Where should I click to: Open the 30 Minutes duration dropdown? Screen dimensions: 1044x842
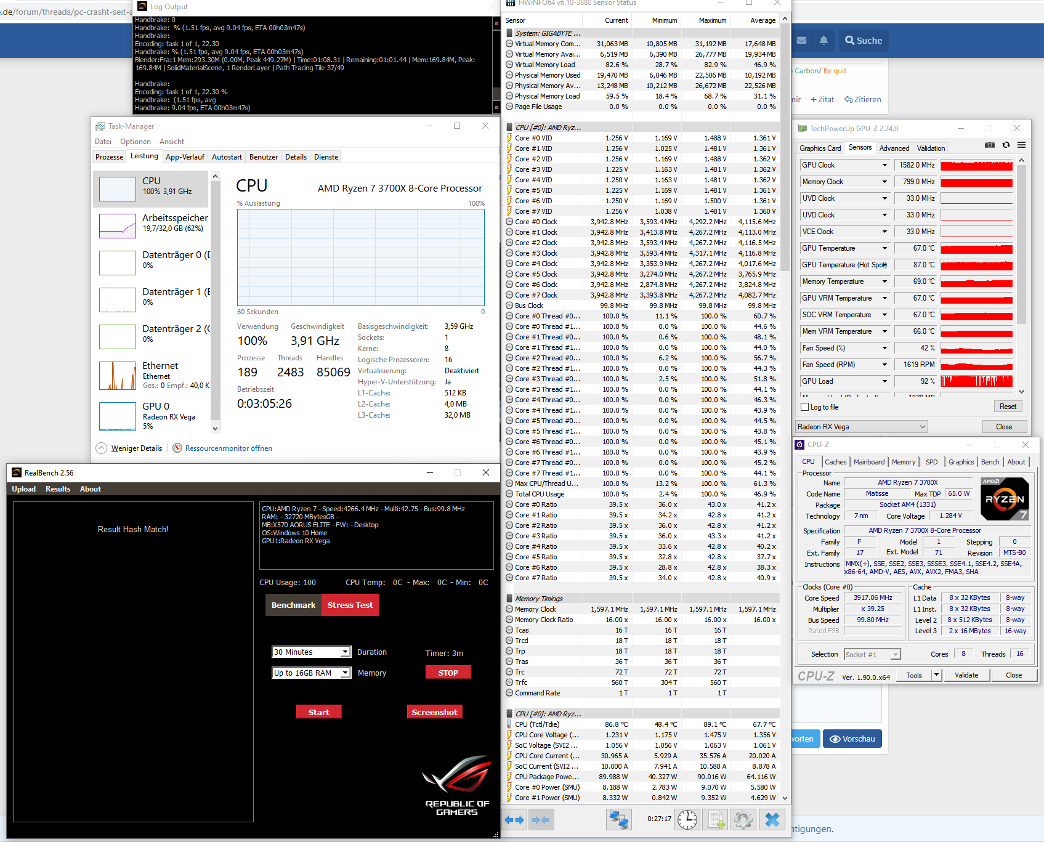(x=311, y=652)
